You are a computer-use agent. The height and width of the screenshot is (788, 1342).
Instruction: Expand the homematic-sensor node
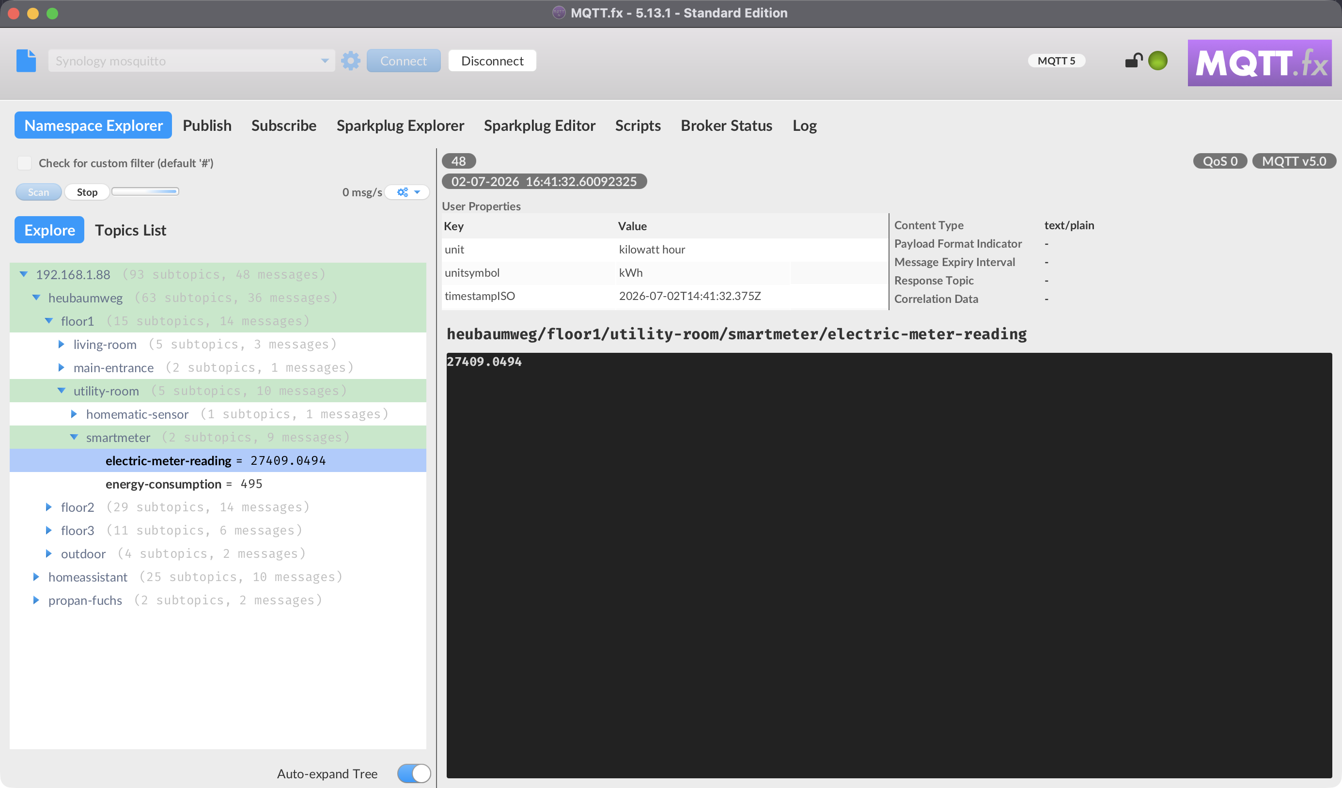click(x=74, y=414)
